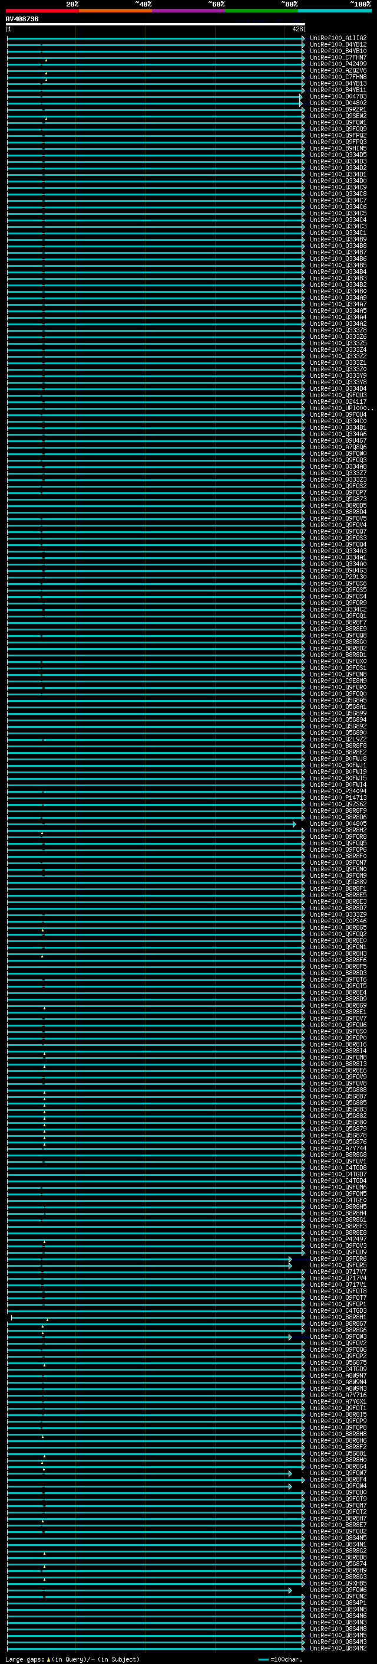Select hit label UniRef100_B8R8D7
This screenshot has width=377, height=1664.
(x=338, y=908)
